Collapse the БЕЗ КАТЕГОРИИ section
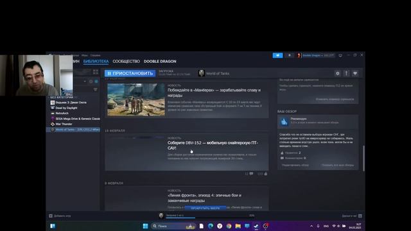Viewport: 411px width, 231px height. point(62,97)
